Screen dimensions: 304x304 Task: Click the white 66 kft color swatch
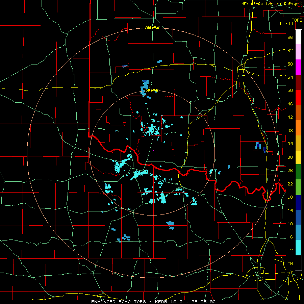pyautogui.click(x=298, y=37)
